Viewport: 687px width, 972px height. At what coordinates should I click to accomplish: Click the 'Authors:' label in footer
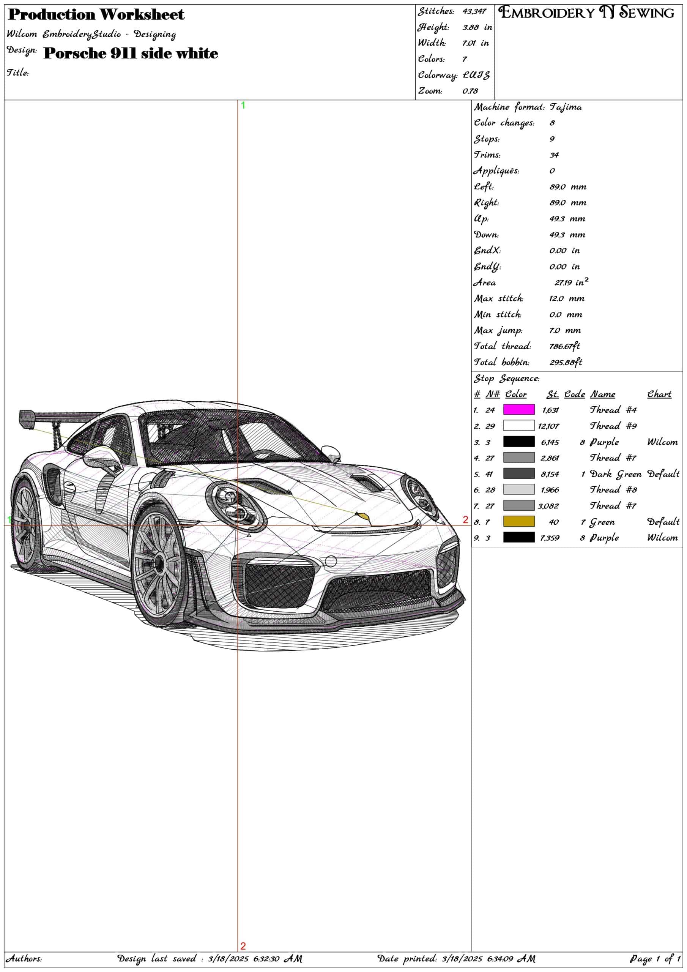[x=24, y=958]
